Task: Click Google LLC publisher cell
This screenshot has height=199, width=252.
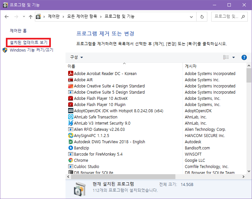Action: pyautogui.click(x=195, y=161)
